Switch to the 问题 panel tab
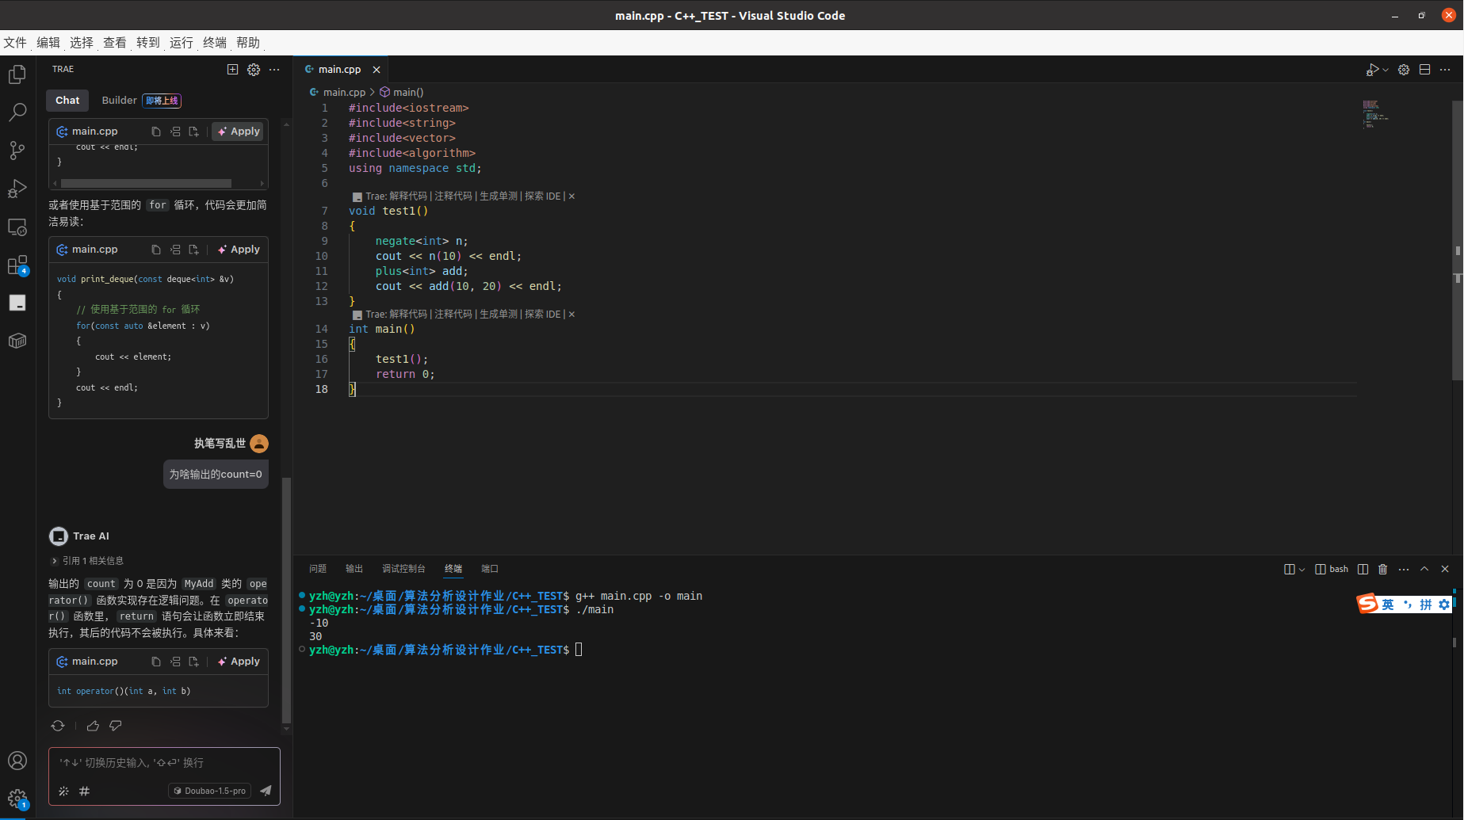 [x=318, y=569]
